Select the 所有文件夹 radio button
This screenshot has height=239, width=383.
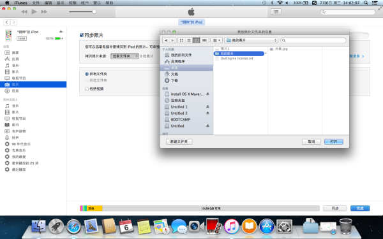coord(87,74)
